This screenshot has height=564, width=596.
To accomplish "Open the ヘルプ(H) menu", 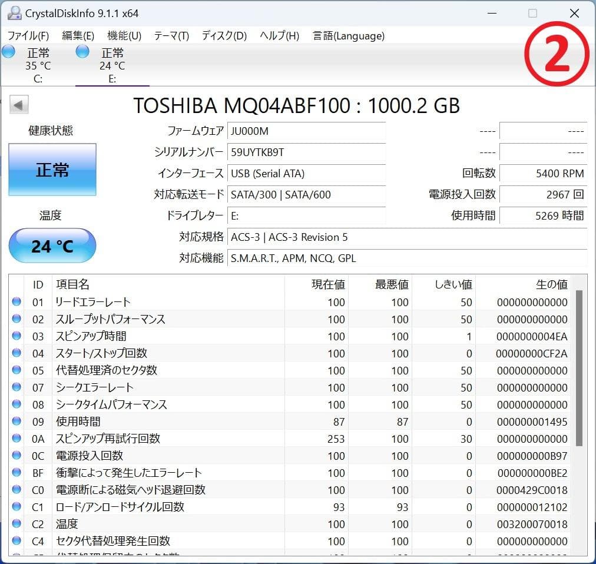I will (x=279, y=36).
